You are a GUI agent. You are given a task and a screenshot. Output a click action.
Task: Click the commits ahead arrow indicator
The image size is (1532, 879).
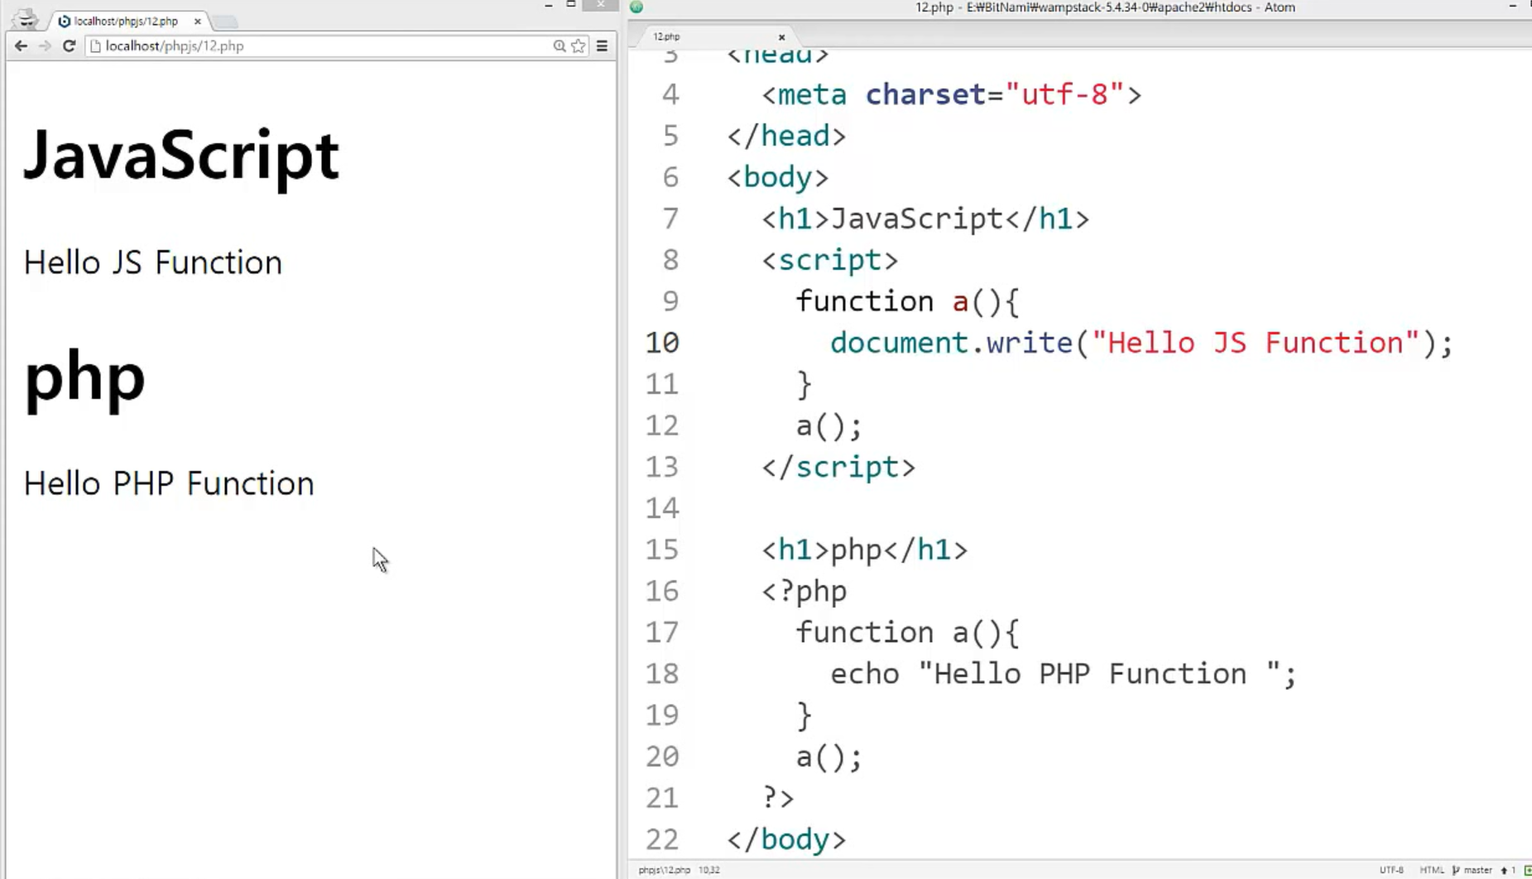click(1508, 870)
